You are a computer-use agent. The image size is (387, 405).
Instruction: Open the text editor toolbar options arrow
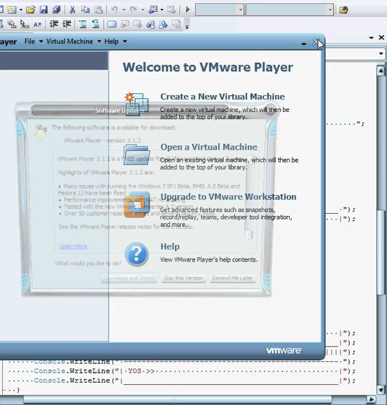pyautogui.click(x=187, y=26)
